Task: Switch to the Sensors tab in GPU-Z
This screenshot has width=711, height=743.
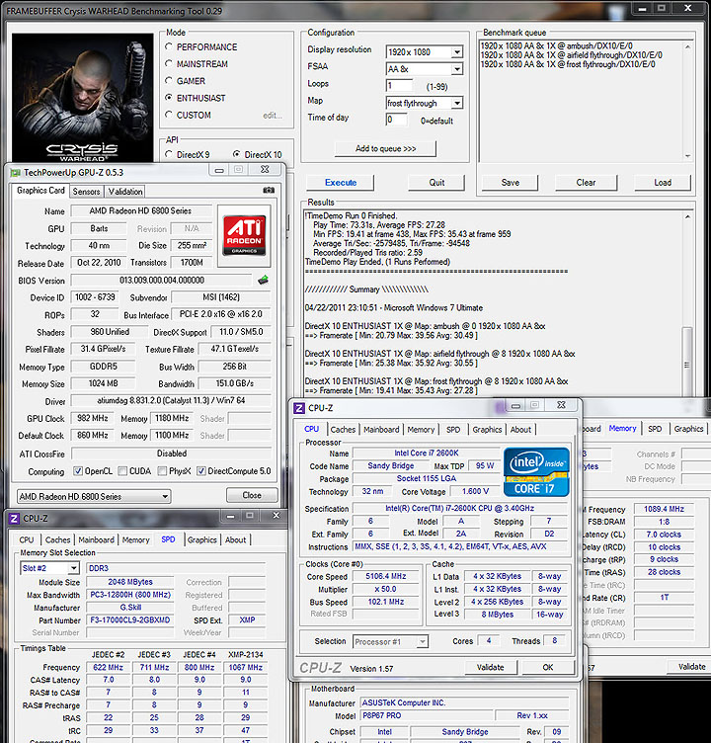Action: (86, 192)
